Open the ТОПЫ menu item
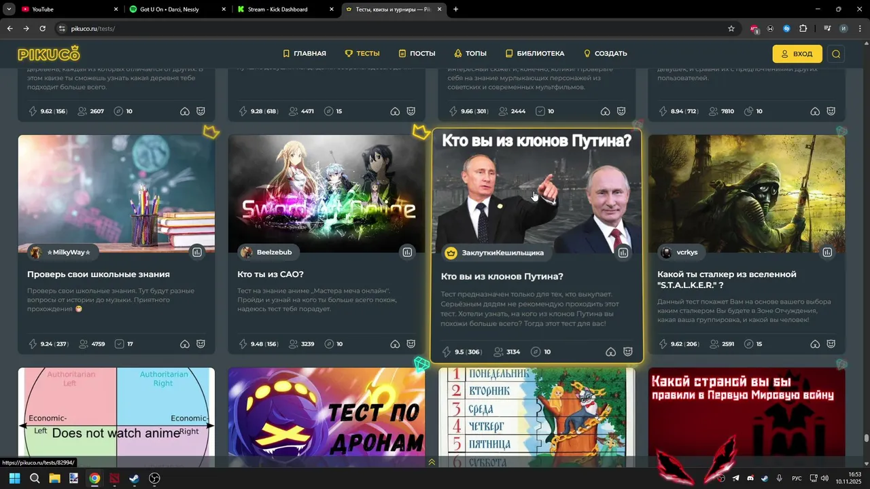 pos(470,54)
